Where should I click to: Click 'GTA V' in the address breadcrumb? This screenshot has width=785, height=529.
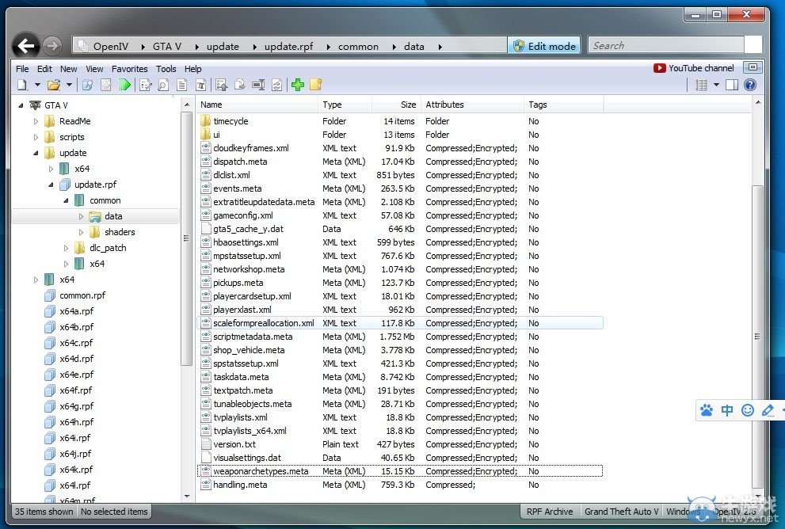(166, 46)
